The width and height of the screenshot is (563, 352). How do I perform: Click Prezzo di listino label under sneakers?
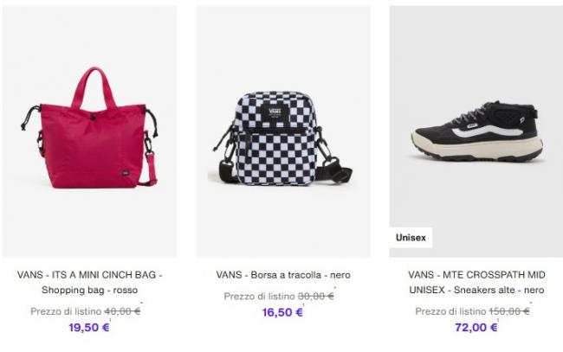(x=450, y=311)
